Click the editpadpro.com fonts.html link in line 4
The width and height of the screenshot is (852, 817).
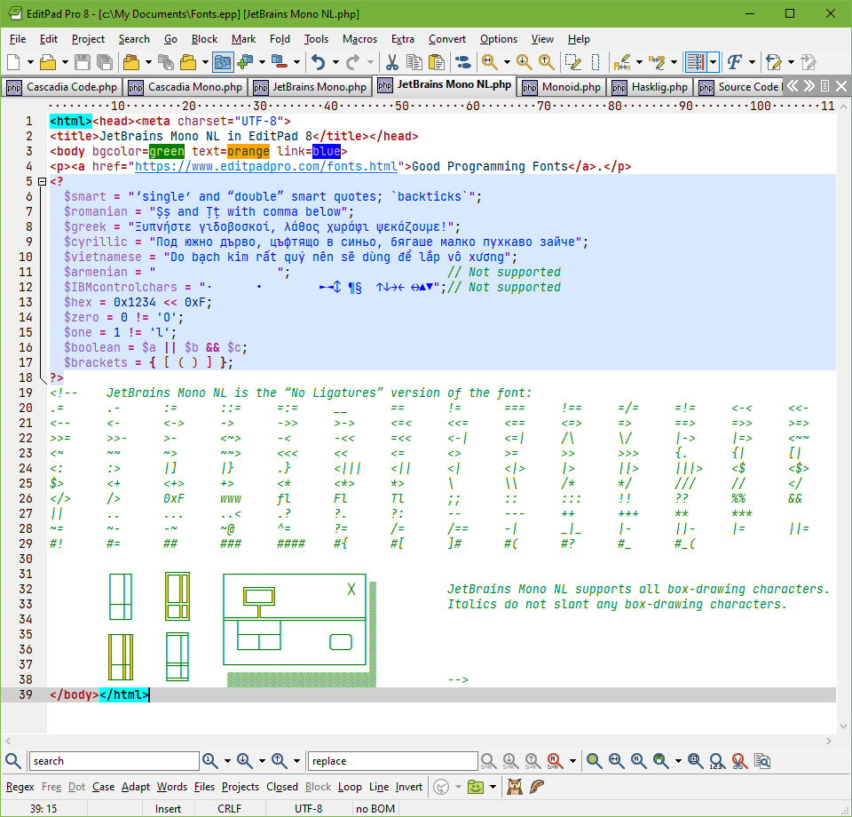point(265,166)
